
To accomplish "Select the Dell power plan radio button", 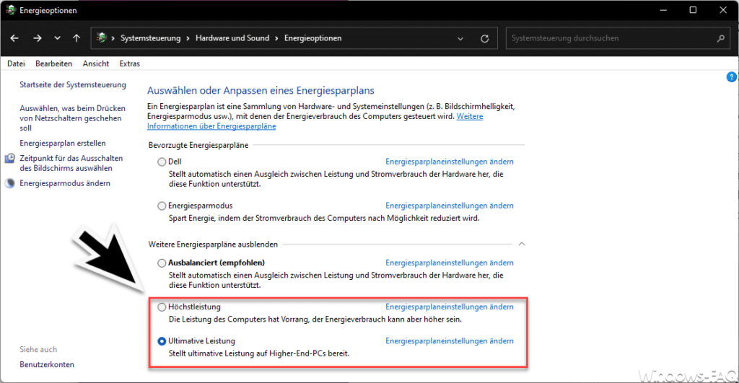I will pyautogui.click(x=162, y=162).
